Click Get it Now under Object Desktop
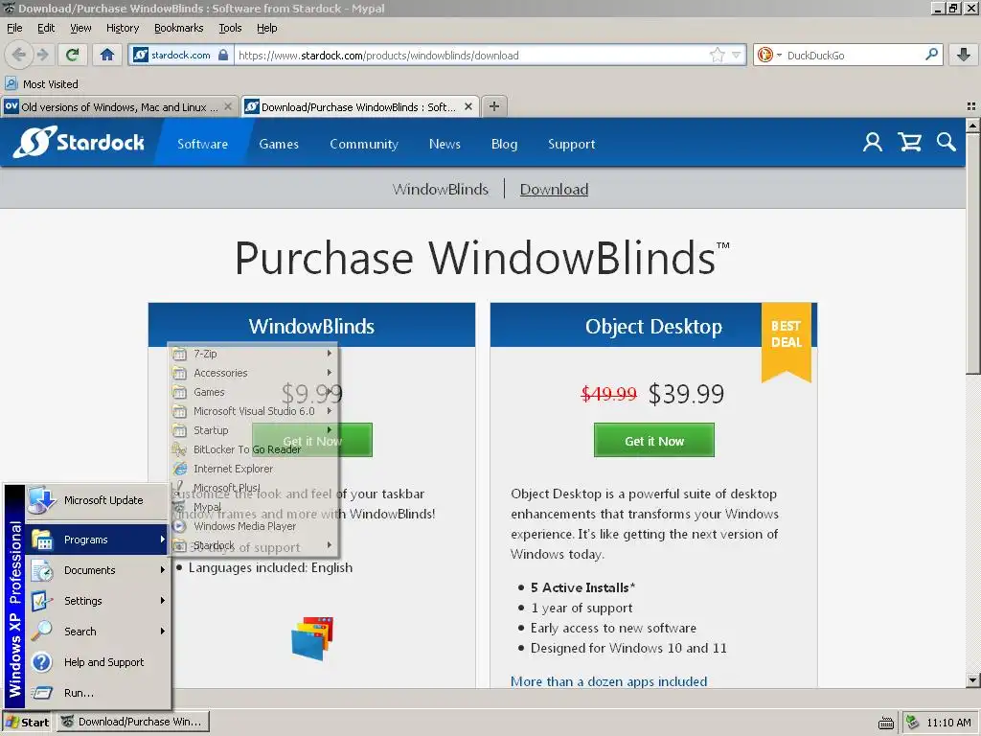 [x=653, y=441]
